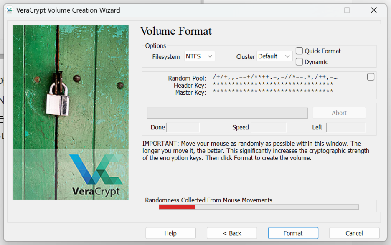Viewport: 391px width, 245px height.
Task: Click the Randomness Collected From Mouse Movements label
Action: point(208,200)
